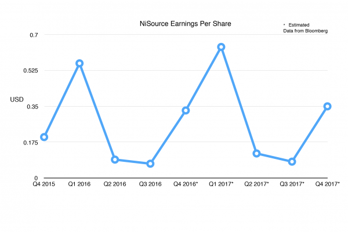Click the Q1 2017* x-axis label

click(221, 184)
